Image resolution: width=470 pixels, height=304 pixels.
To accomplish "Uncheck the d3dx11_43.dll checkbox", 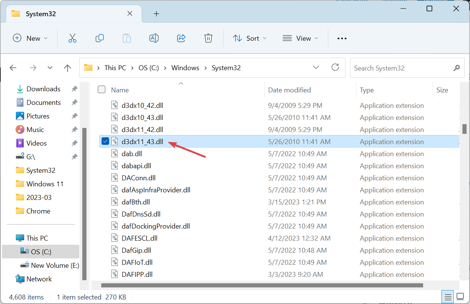I will click(x=105, y=141).
